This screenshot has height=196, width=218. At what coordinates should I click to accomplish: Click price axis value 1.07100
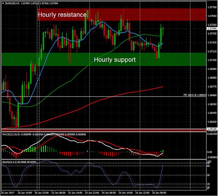click(212, 60)
